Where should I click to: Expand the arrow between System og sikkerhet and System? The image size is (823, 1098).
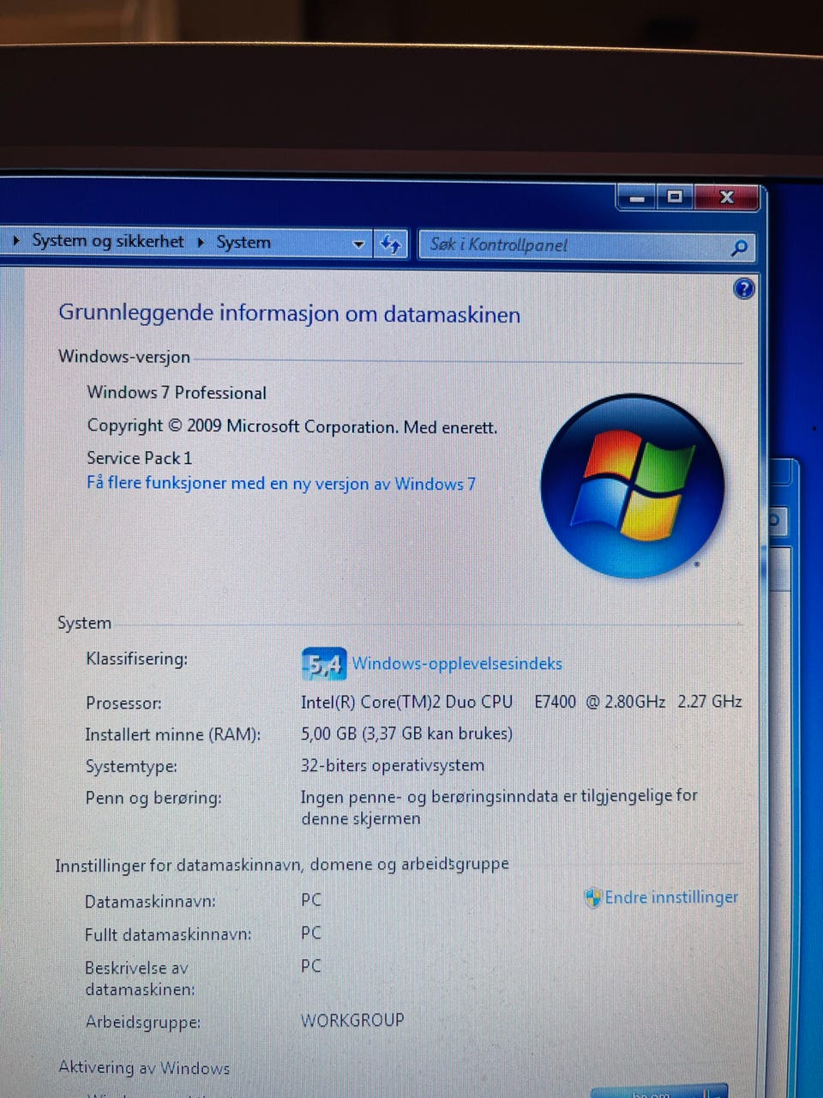201,242
